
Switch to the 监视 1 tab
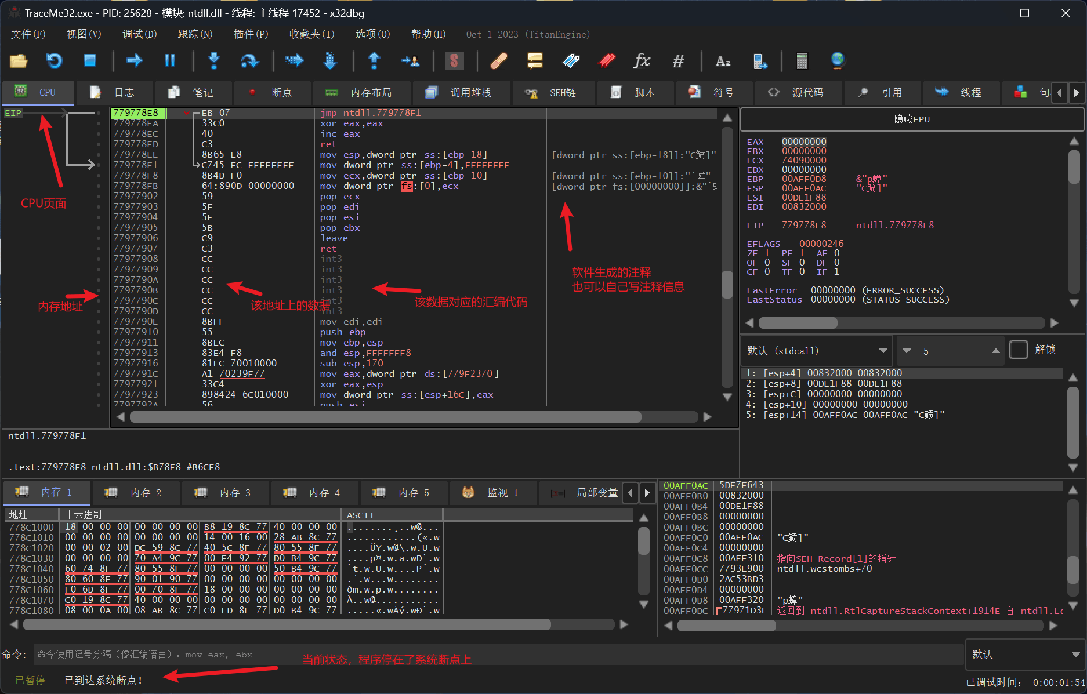[492, 492]
